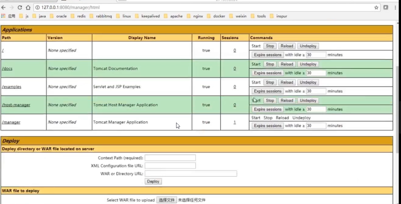Undeploy the /docs application
Image resolution: width=401 pixels, height=204 pixels.
click(308, 64)
